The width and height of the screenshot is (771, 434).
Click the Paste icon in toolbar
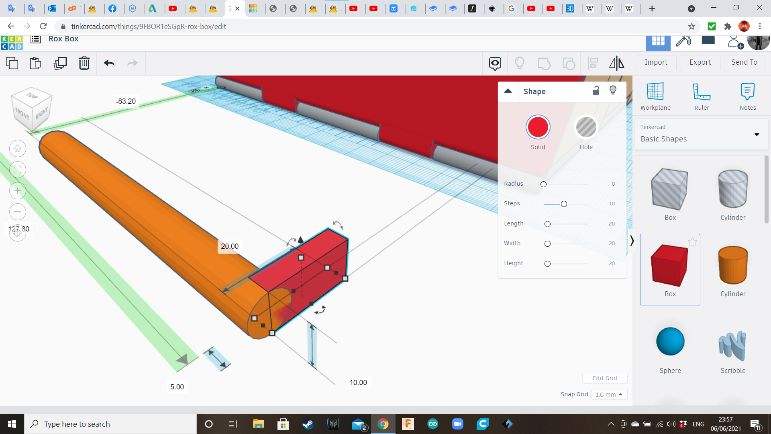35,63
